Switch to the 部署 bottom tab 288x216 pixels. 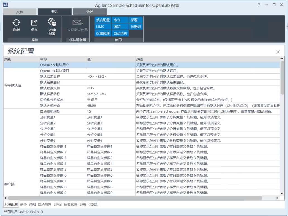click(x=83, y=205)
